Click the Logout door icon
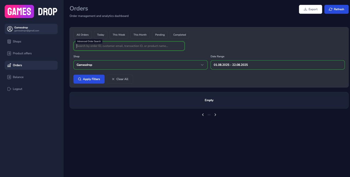Screen dimensions: 350x177 click(x=9, y=89)
